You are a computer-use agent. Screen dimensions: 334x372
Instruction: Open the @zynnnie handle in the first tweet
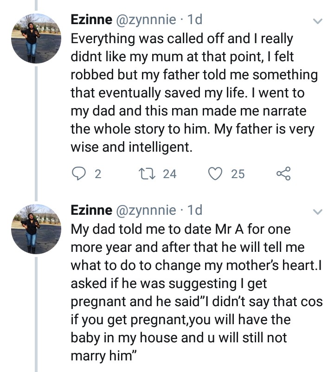point(146,20)
